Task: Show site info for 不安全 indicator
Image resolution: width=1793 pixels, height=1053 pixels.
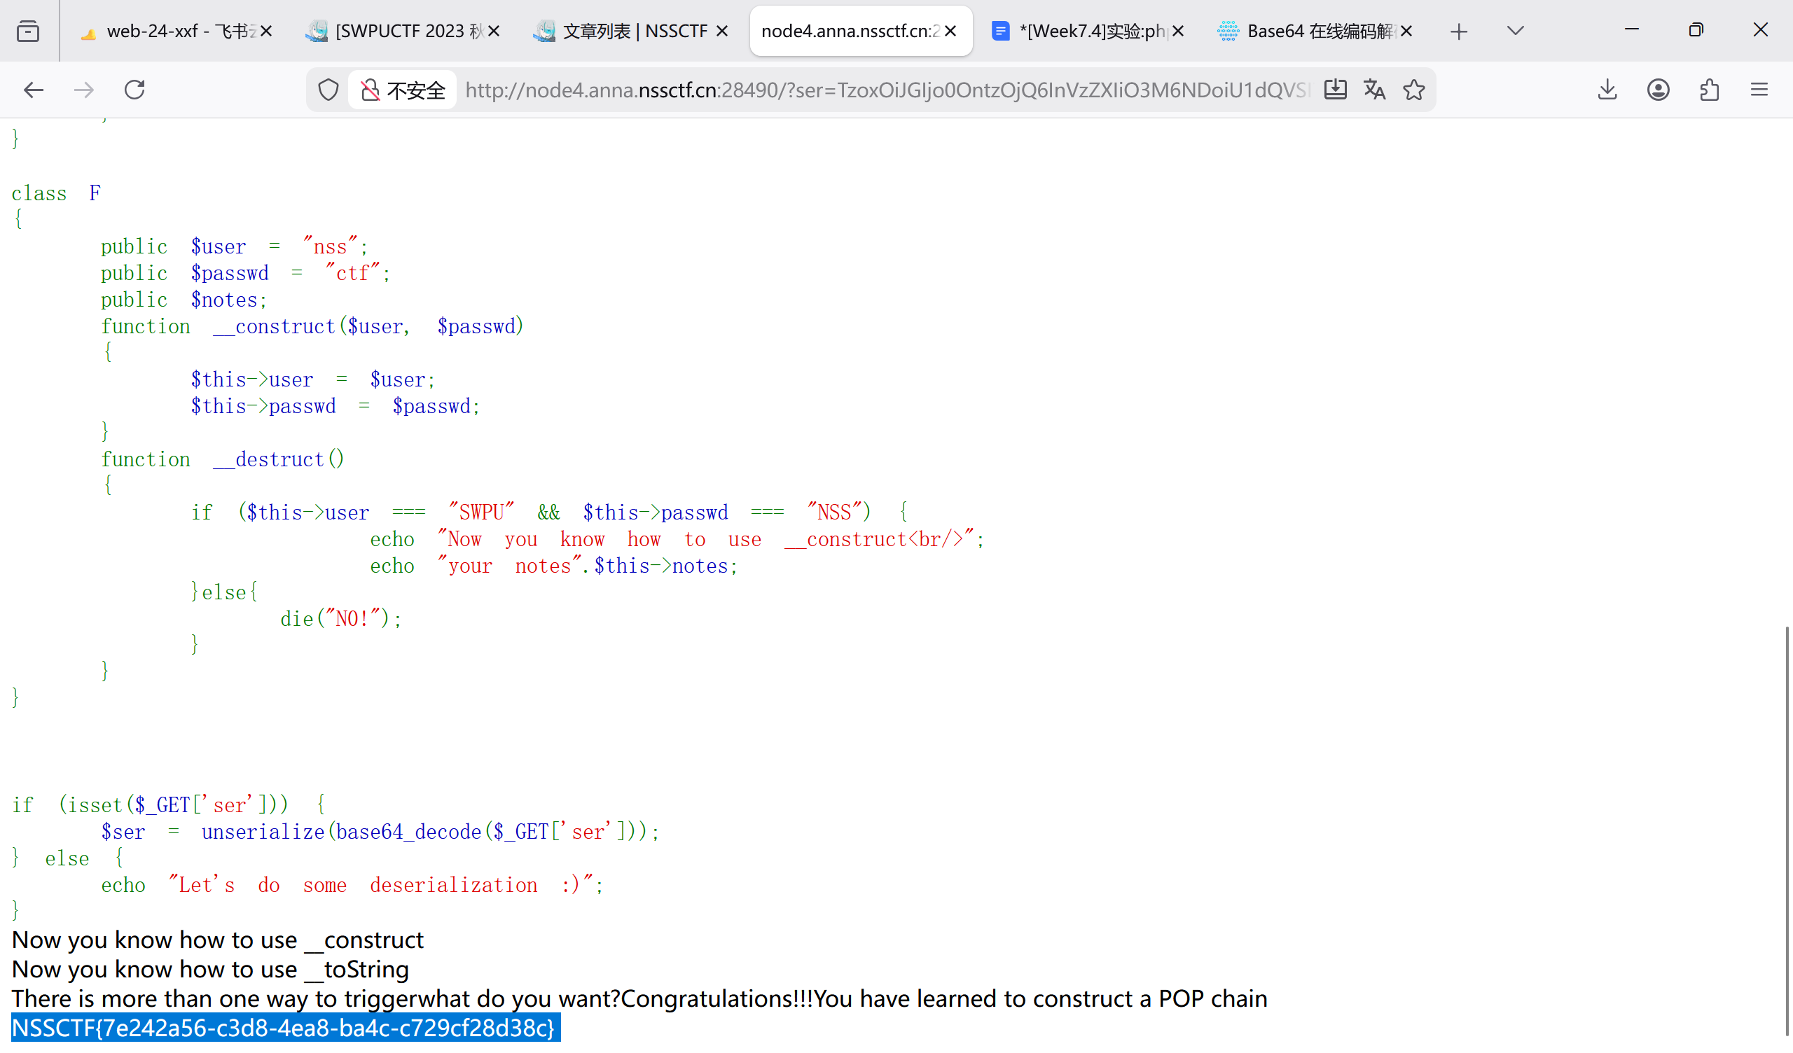Action: [x=403, y=90]
